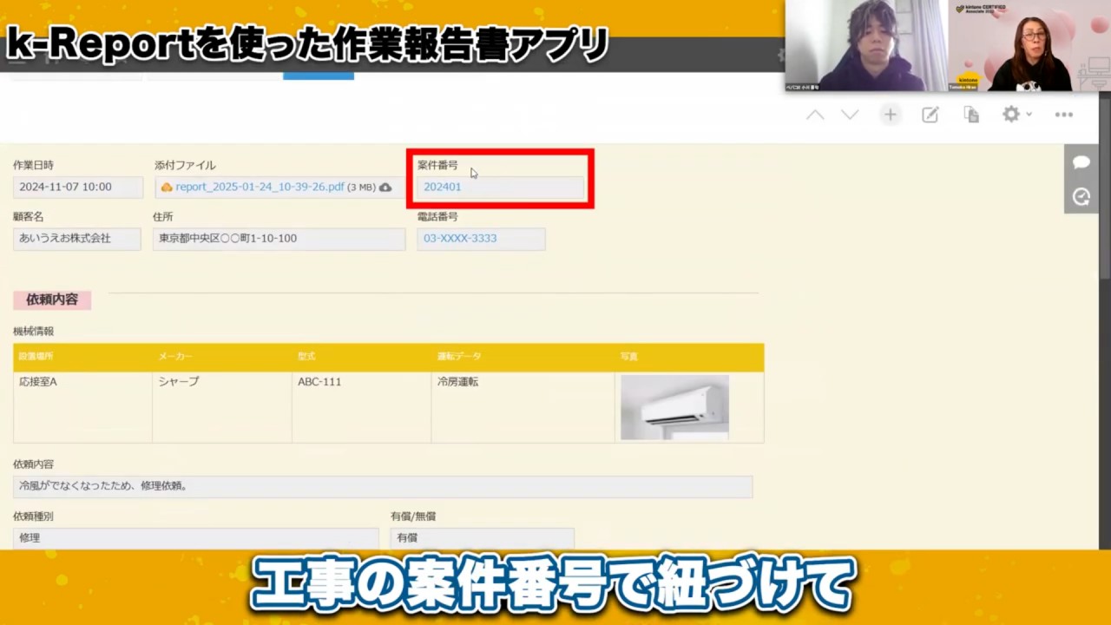
Task: Click the vertical scrollbar on the right edge
Action: coord(1106,347)
